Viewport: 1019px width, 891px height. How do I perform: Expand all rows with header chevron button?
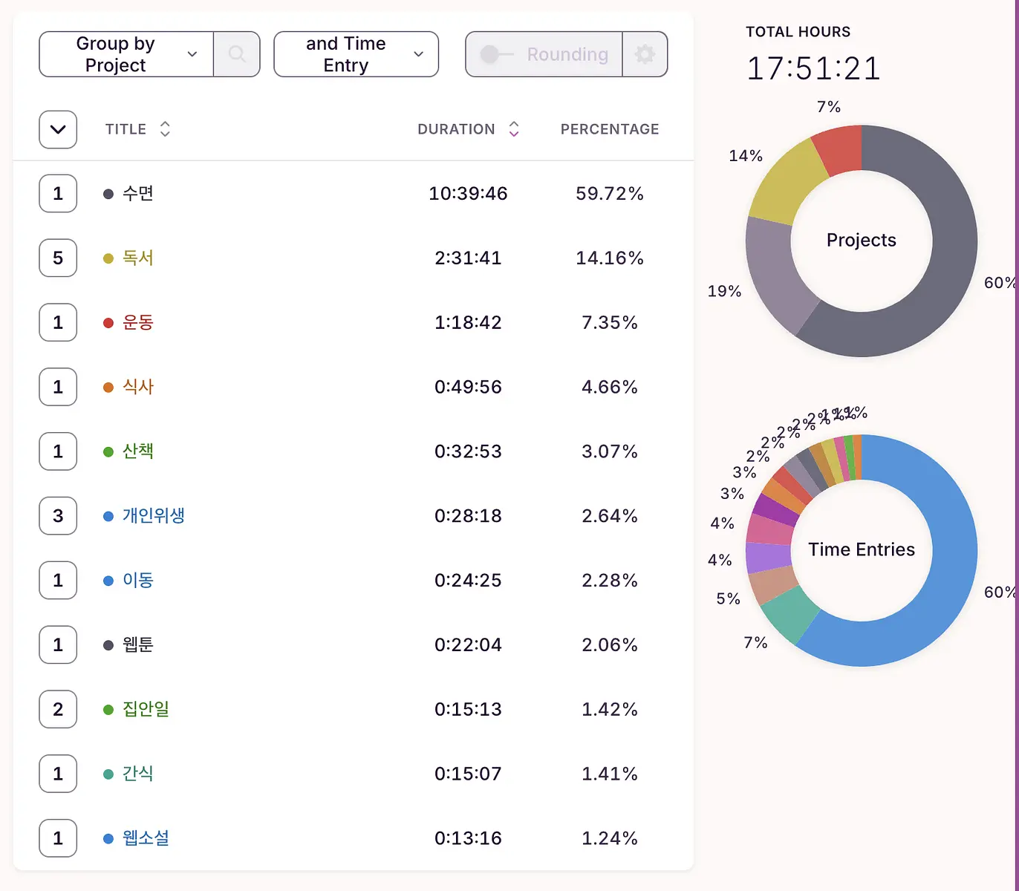tap(58, 129)
